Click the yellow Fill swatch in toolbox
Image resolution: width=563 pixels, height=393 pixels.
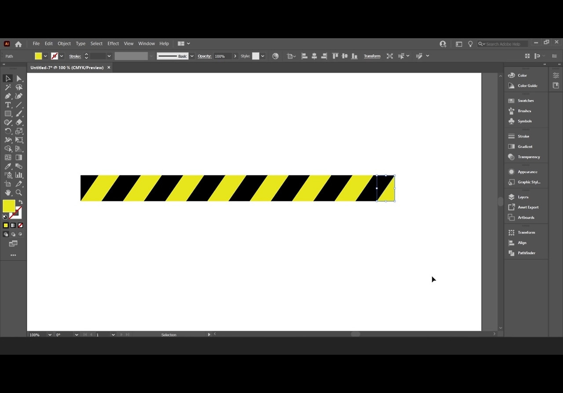tap(9, 206)
